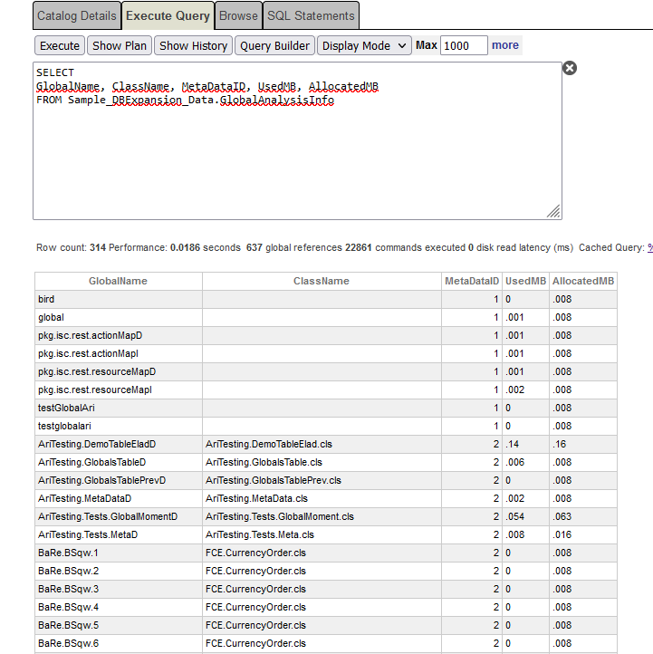Click 'AriTesting.GlobalsTableD' cell
This screenshot has height=654, width=653.
coord(118,463)
